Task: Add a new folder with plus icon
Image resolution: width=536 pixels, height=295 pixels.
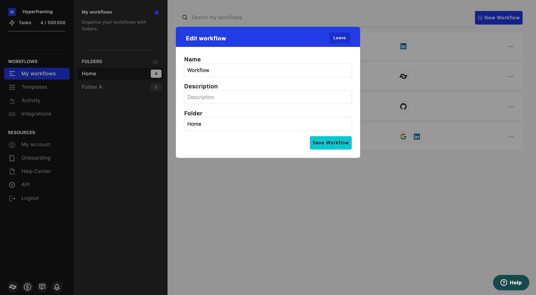Action: tap(155, 62)
